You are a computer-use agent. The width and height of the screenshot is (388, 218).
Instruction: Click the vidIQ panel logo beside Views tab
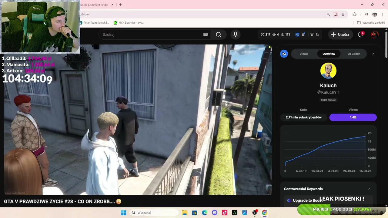point(284,54)
